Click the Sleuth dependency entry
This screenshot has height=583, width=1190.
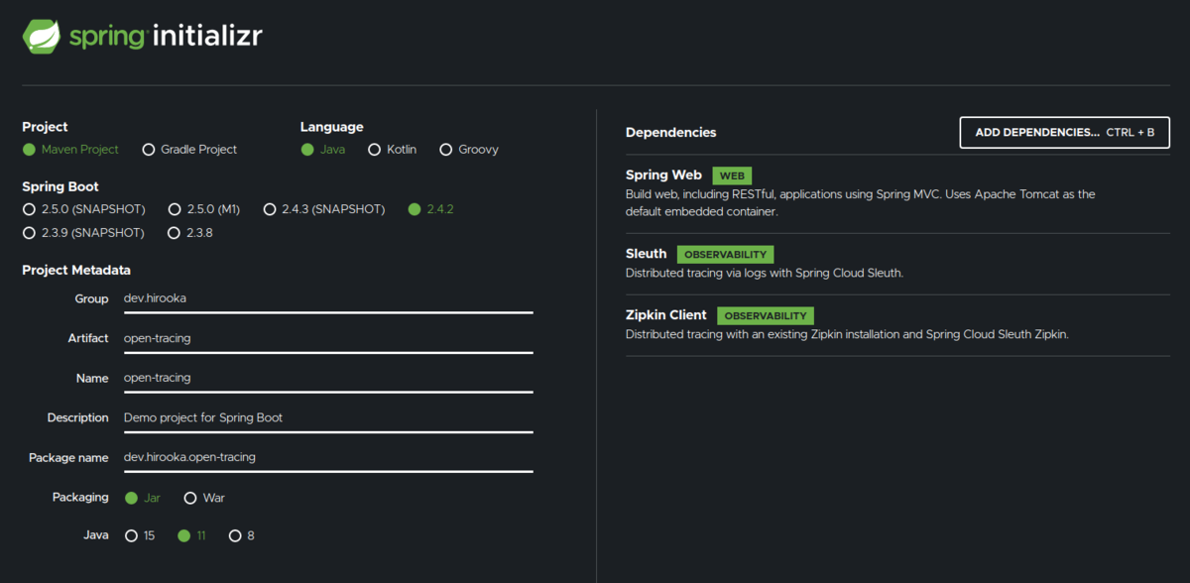tap(897, 263)
